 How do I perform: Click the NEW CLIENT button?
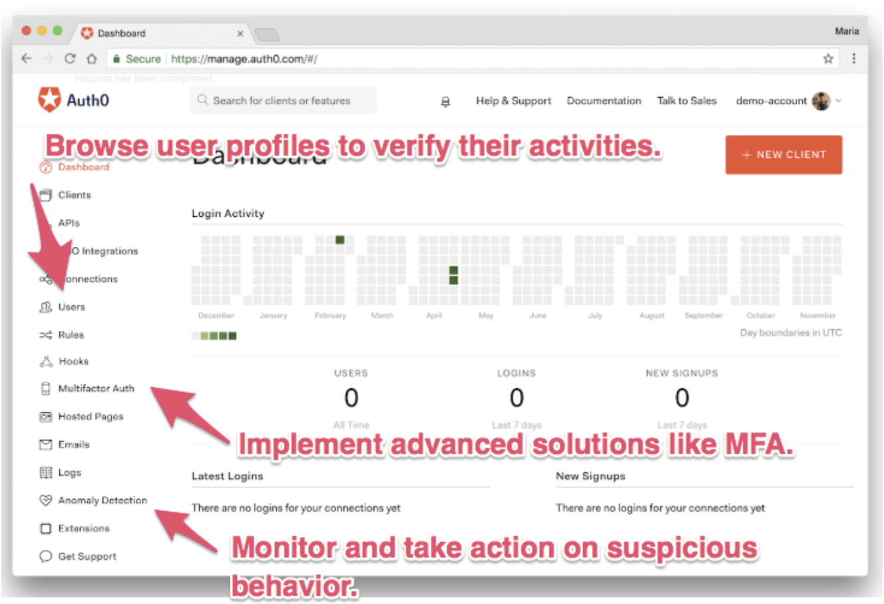coord(783,155)
